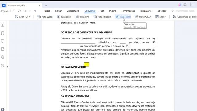Image resolution: width=197 pixels, height=111 pixels.
Task: Open the search sidebar panel
Action: point(2,57)
